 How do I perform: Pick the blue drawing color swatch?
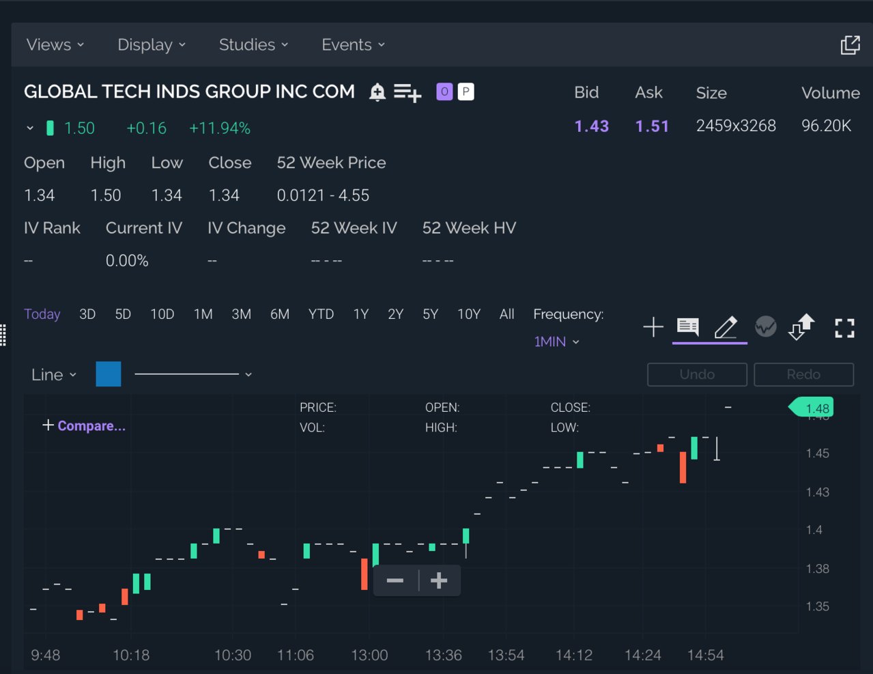pos(109,374)
